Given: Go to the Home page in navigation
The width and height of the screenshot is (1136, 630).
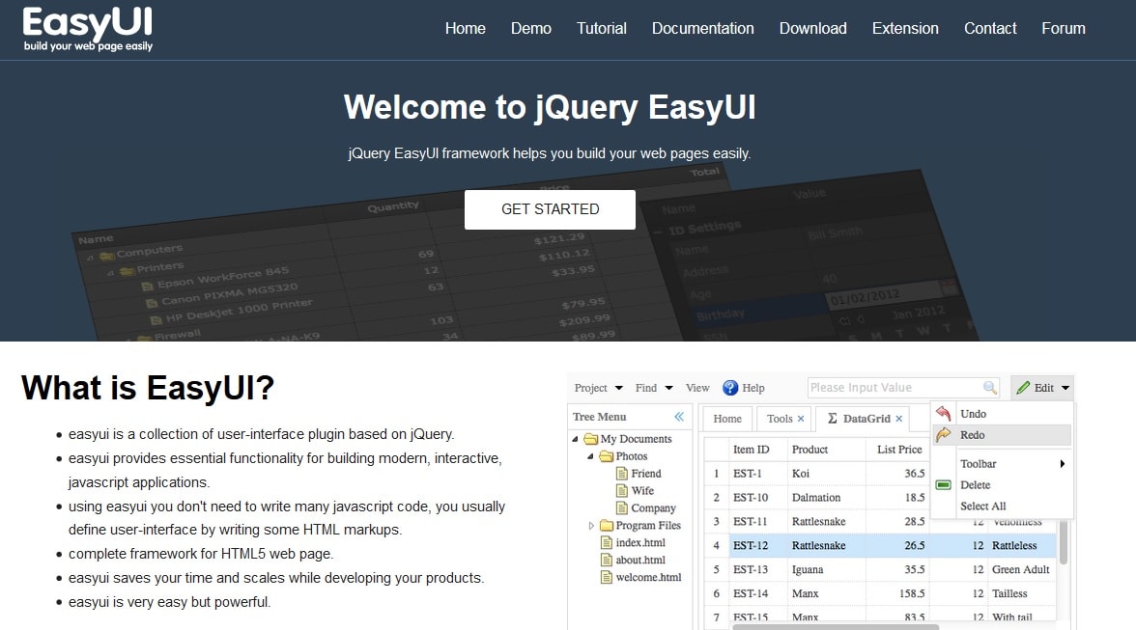Looking at the screenshot, I should tap(466, 28).
